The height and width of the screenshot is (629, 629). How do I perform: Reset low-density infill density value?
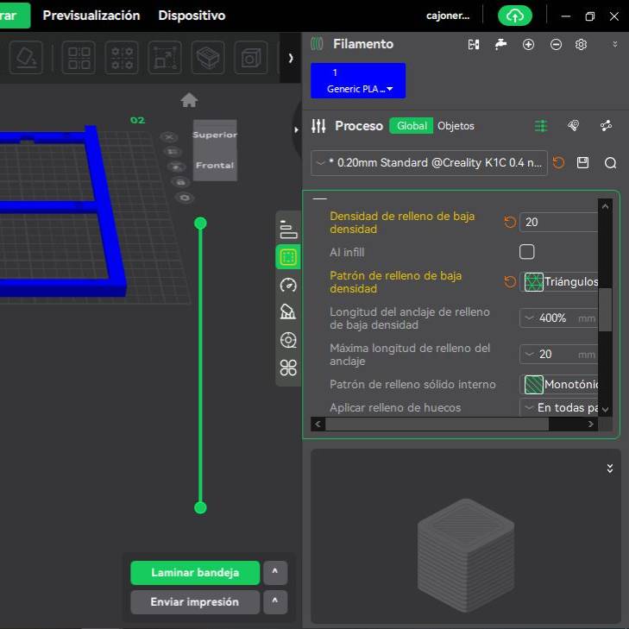tap(510, 223)
